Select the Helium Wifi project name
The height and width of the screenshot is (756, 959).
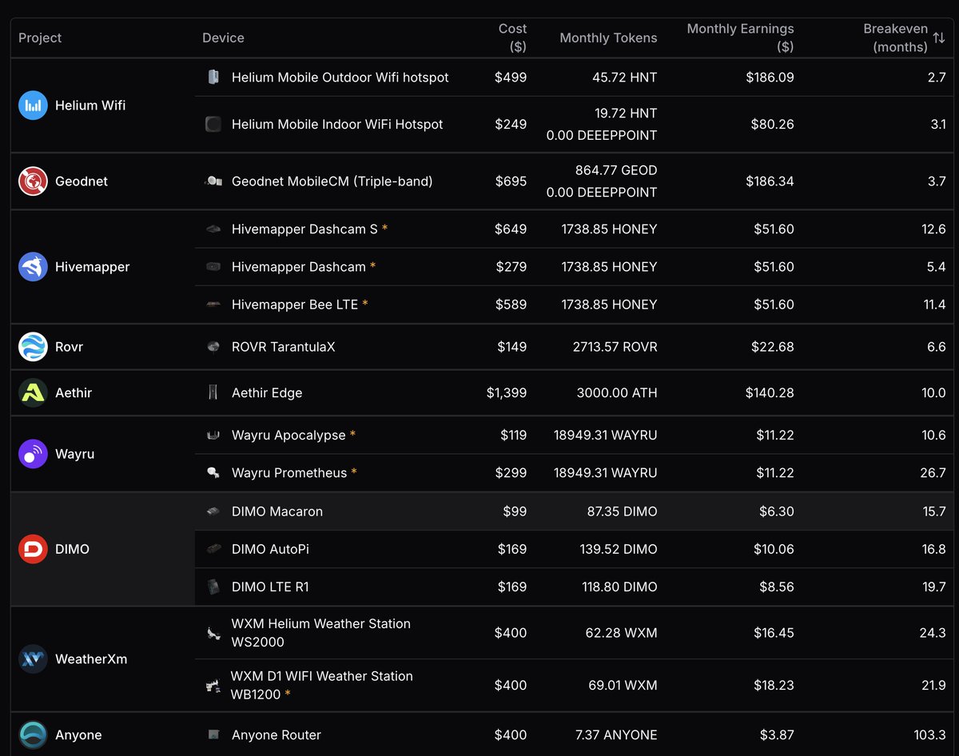click(90, 105)
